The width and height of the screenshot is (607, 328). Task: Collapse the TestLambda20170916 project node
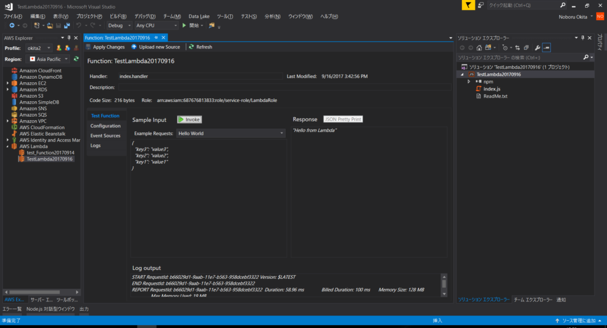pyautogui.click(x=462, y=74)
